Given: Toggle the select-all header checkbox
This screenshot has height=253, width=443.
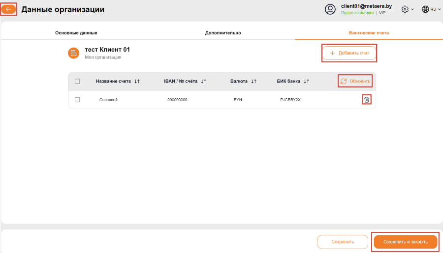Looking at the screenshot, I should (77, 81).
